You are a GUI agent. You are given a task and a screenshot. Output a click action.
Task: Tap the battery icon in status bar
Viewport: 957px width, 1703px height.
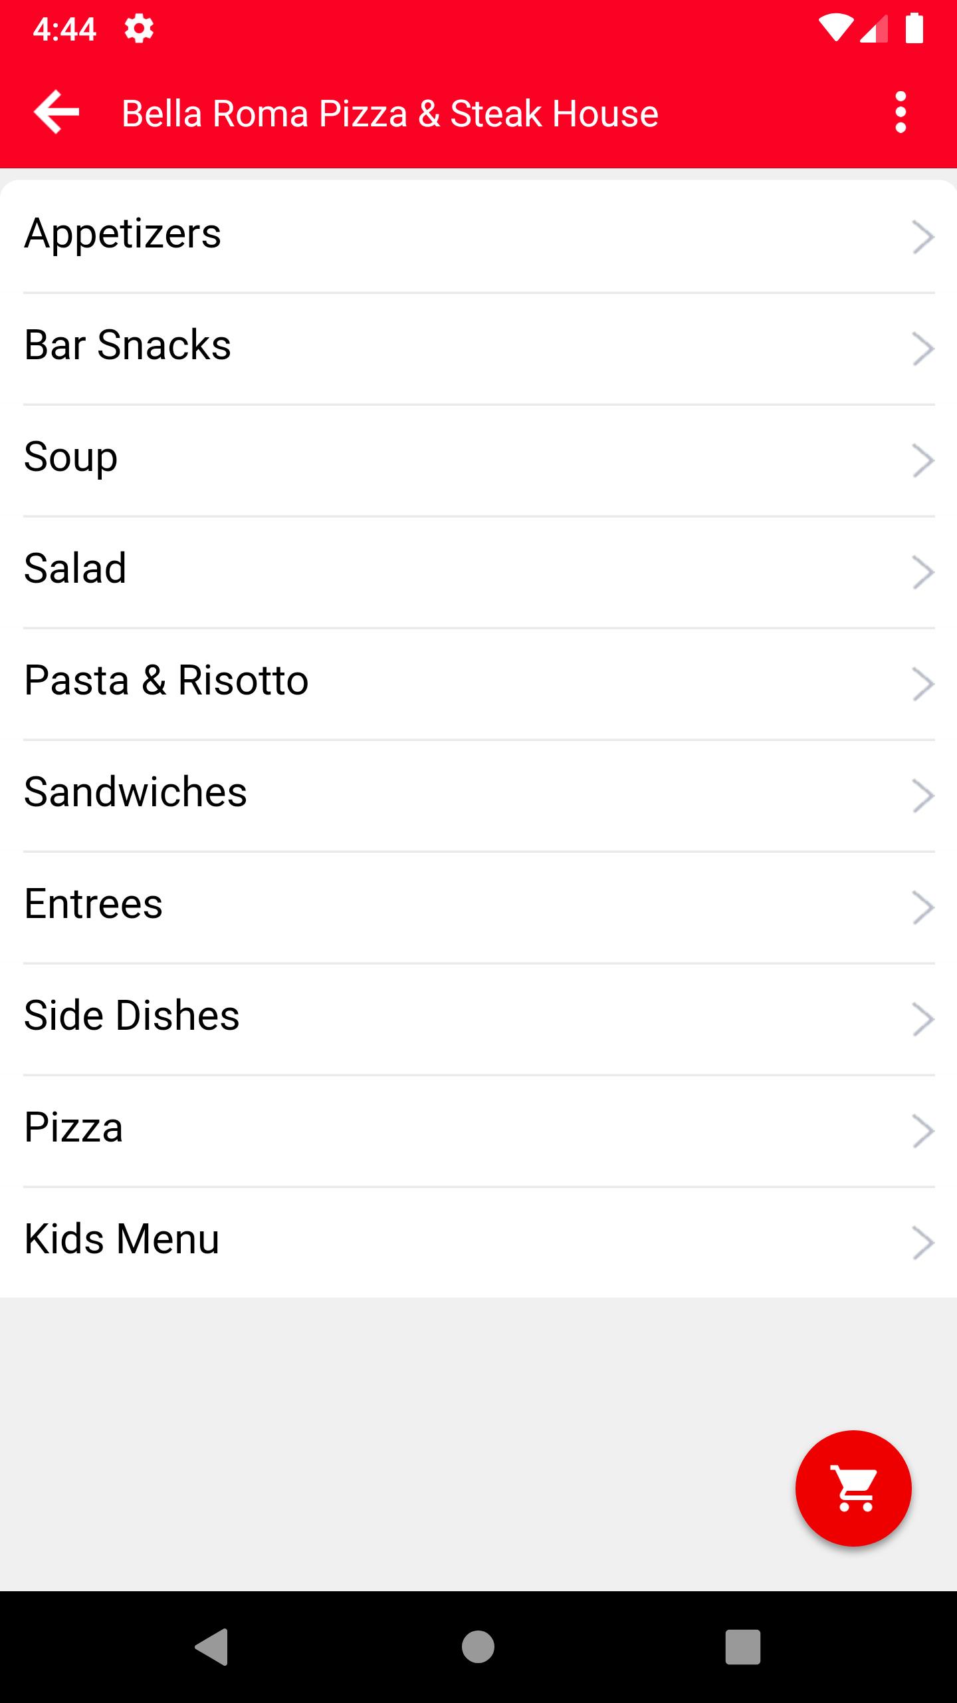click(914, 28)
